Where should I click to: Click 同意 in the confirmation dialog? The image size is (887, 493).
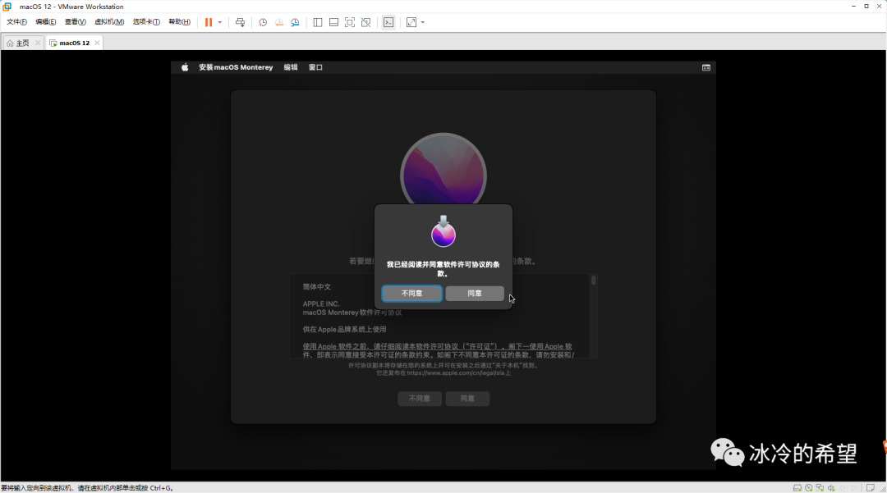475,293
